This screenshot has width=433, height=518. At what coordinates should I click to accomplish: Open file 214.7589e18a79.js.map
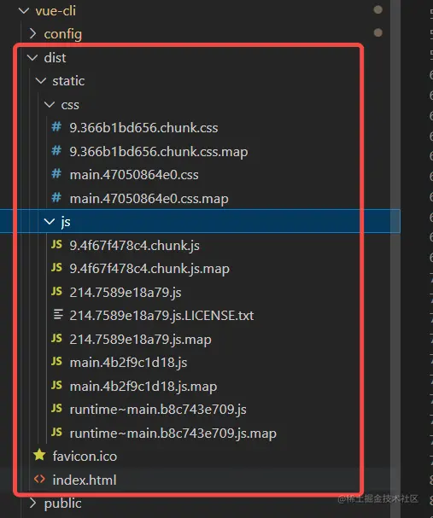(140, 340)
